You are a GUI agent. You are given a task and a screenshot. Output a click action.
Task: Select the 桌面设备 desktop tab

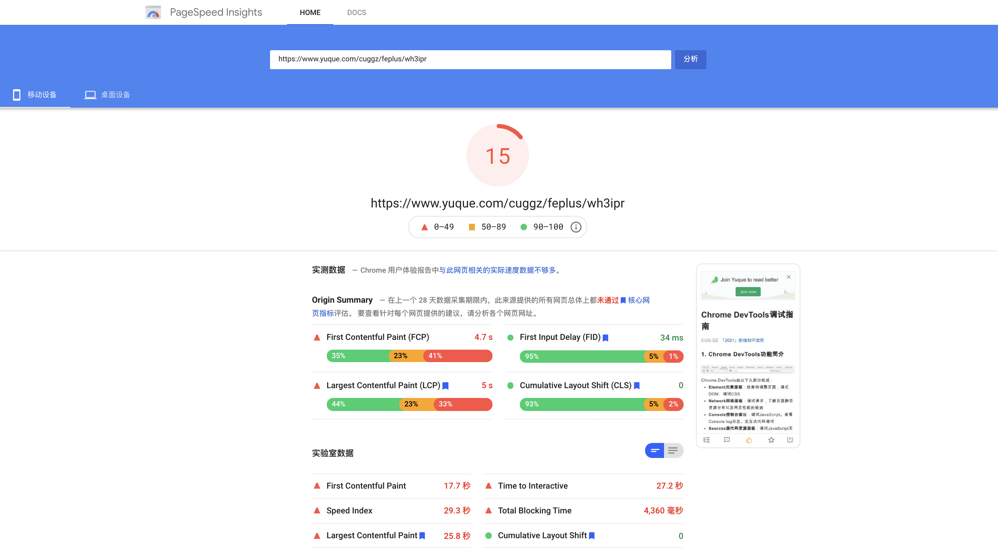click(115, 95)
